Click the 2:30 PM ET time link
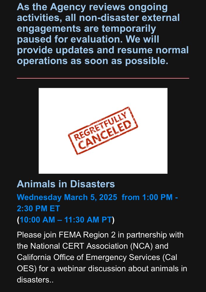 click(38, 208)
